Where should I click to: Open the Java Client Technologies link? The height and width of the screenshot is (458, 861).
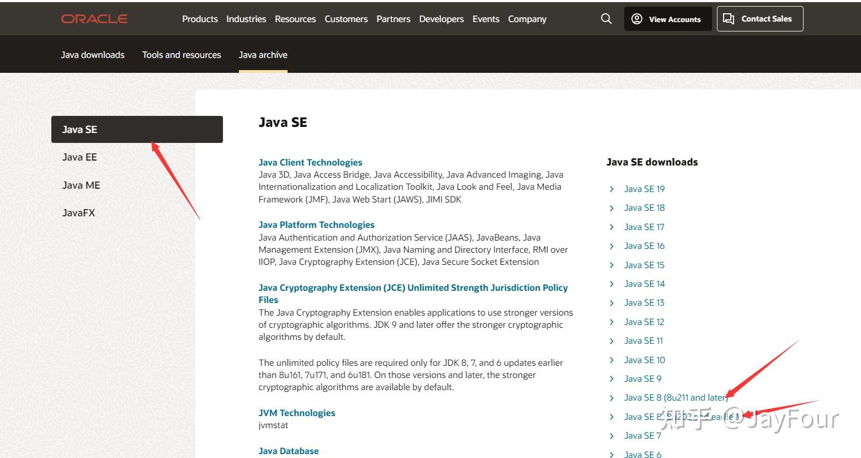tap(310, 162)
